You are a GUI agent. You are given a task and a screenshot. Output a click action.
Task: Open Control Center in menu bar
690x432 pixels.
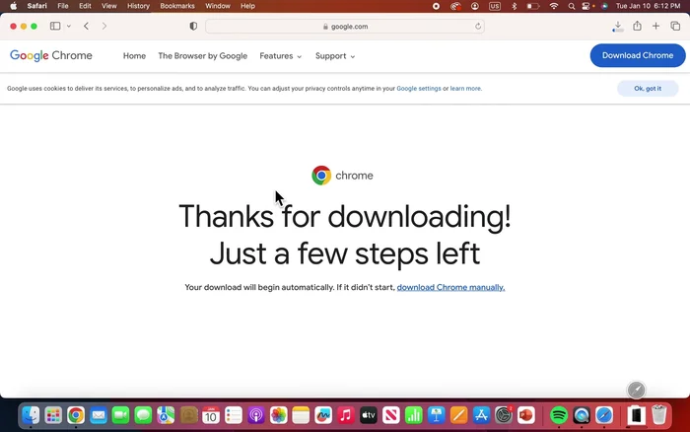point(586,6)
